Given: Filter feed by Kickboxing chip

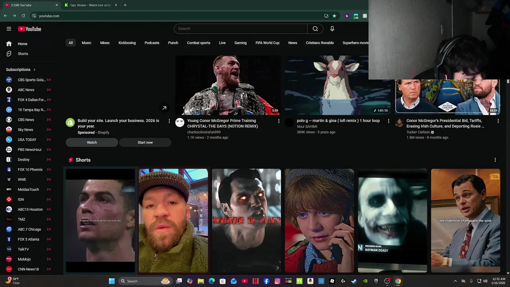Looking at the screenshot, I should coord(127,43).
